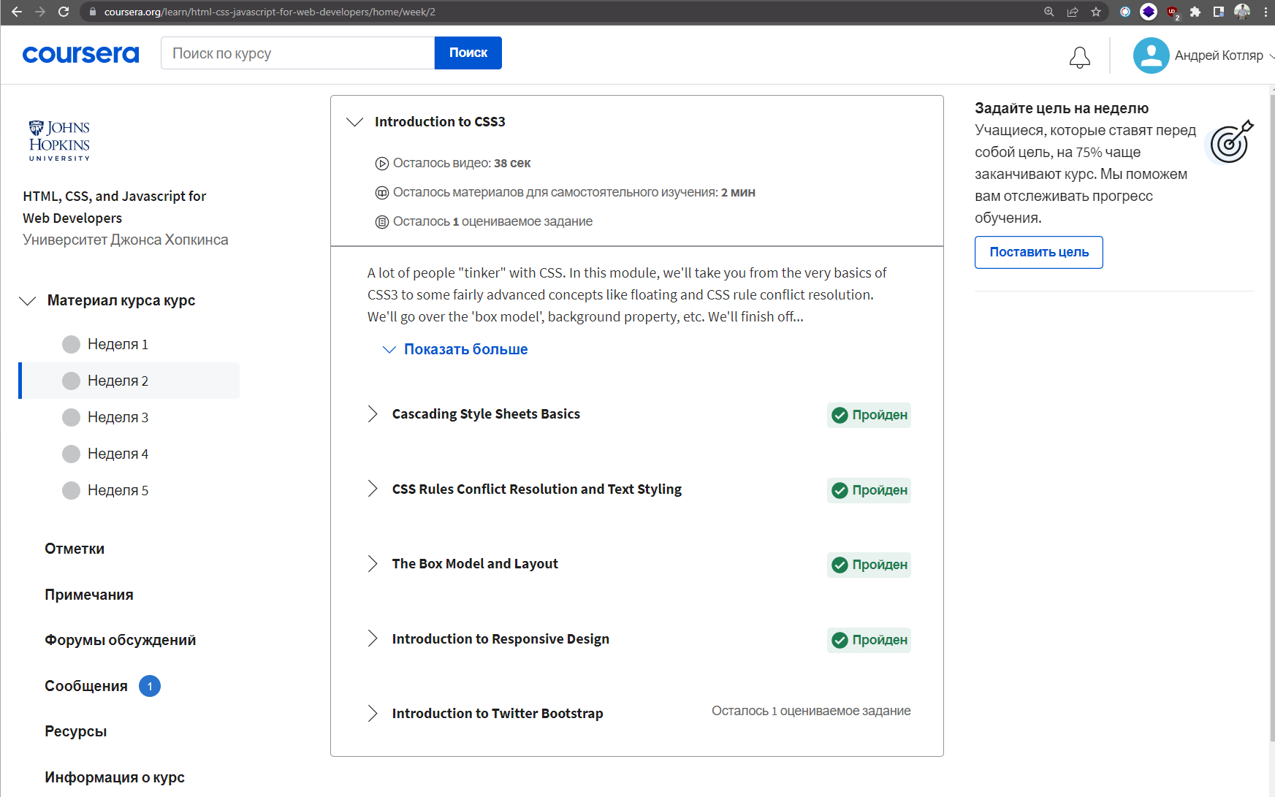
Task: Click the Chrome profile avatar
Action: click(x=1242, y=12)
